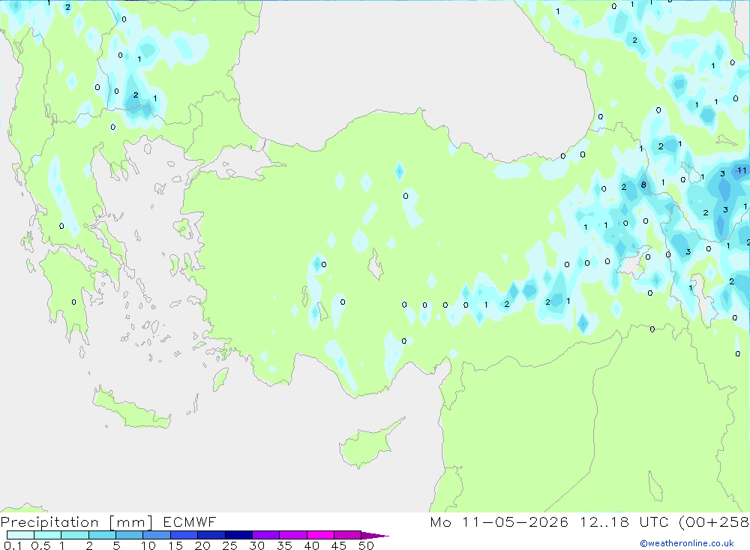Click the 30–35 mm violet legend swatch
This screenshot has height=550, width=750.
click(x=265, y=535)
